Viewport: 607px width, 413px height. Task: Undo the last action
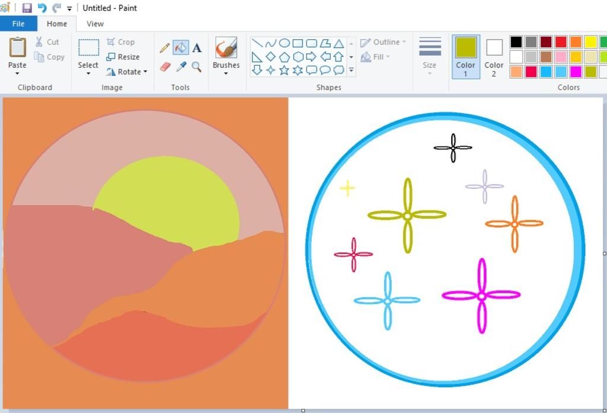(42, 8)
